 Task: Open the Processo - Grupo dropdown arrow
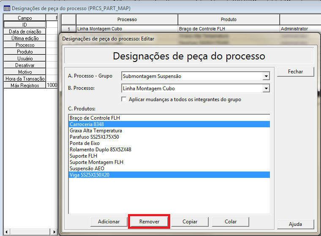coord(266,76)
